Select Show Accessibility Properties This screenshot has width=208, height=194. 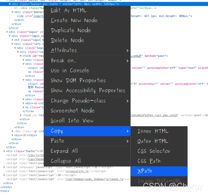(87, 91)
